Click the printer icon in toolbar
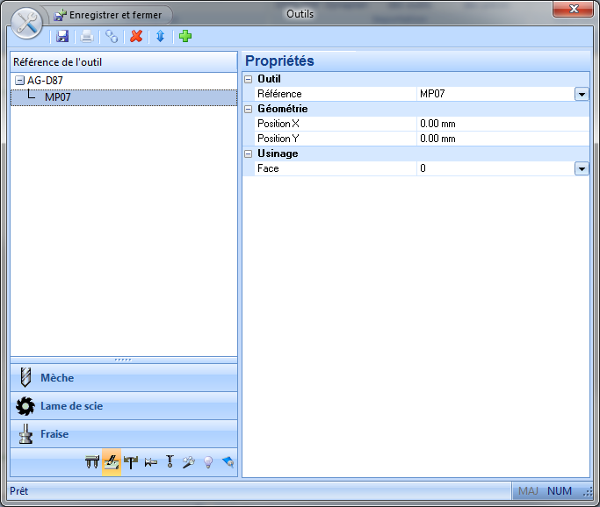 point(87,37)
